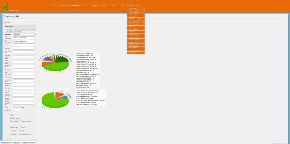Screen dimensions: 290x144
Task: Choose PSMS Tariff entry
Action: tap(136, 42)
